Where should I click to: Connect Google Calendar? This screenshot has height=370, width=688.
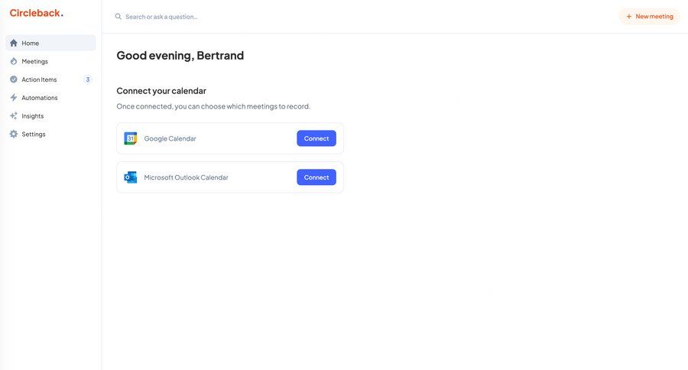tap(316, 138)
